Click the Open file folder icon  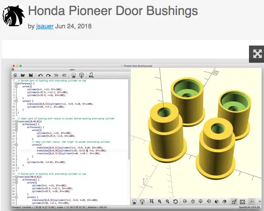[x=23, y=75]
